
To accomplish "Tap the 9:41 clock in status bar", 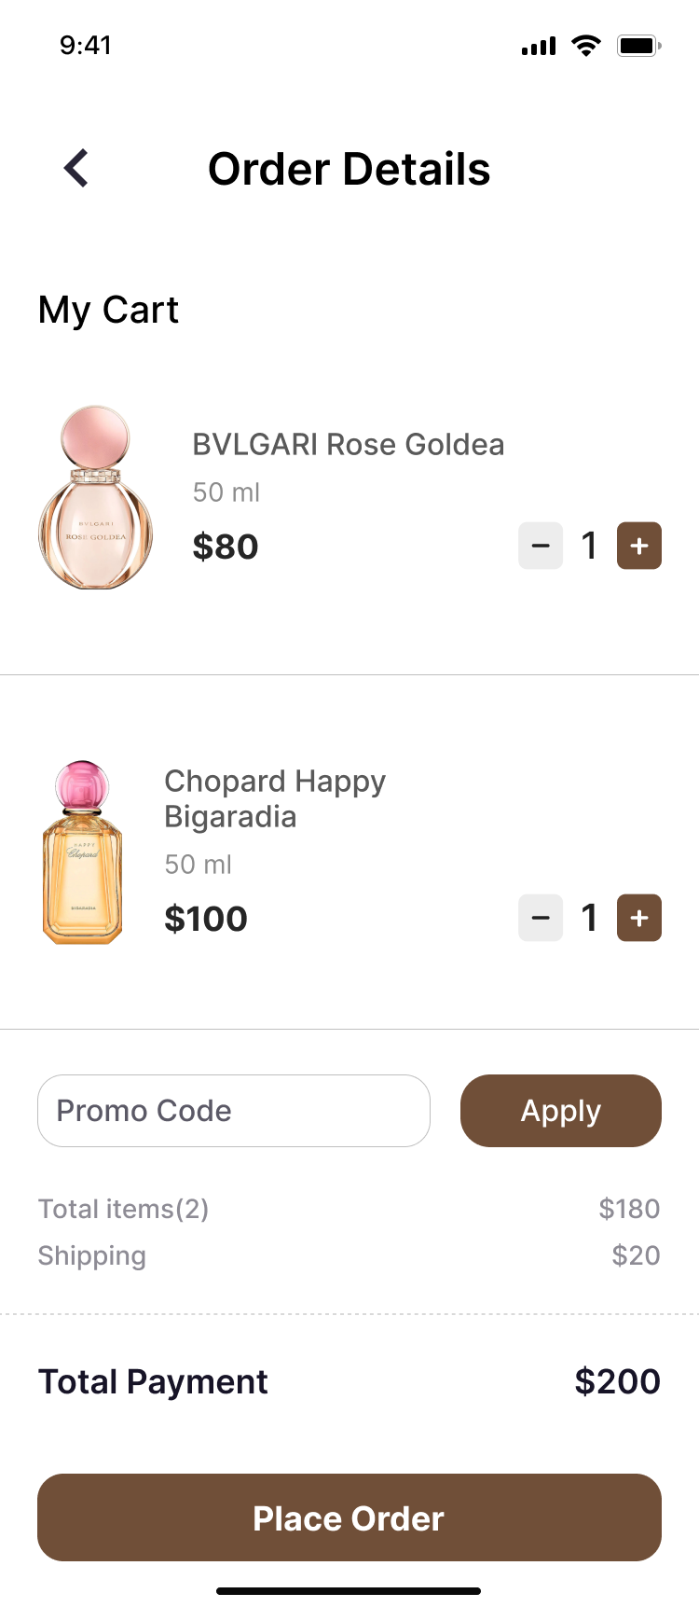I will click(86, 46).
